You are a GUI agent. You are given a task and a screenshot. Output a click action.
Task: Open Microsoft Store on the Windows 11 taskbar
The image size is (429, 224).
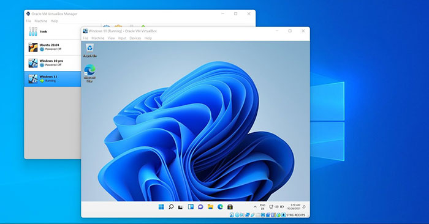tap(230, 207)
